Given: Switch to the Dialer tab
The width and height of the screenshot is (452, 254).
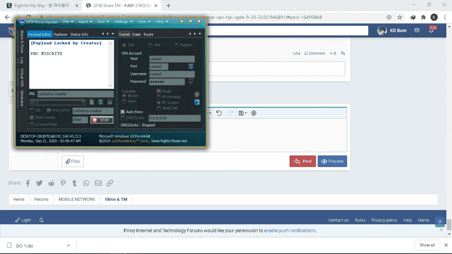Looking at the screenshot, I should 137,34.
